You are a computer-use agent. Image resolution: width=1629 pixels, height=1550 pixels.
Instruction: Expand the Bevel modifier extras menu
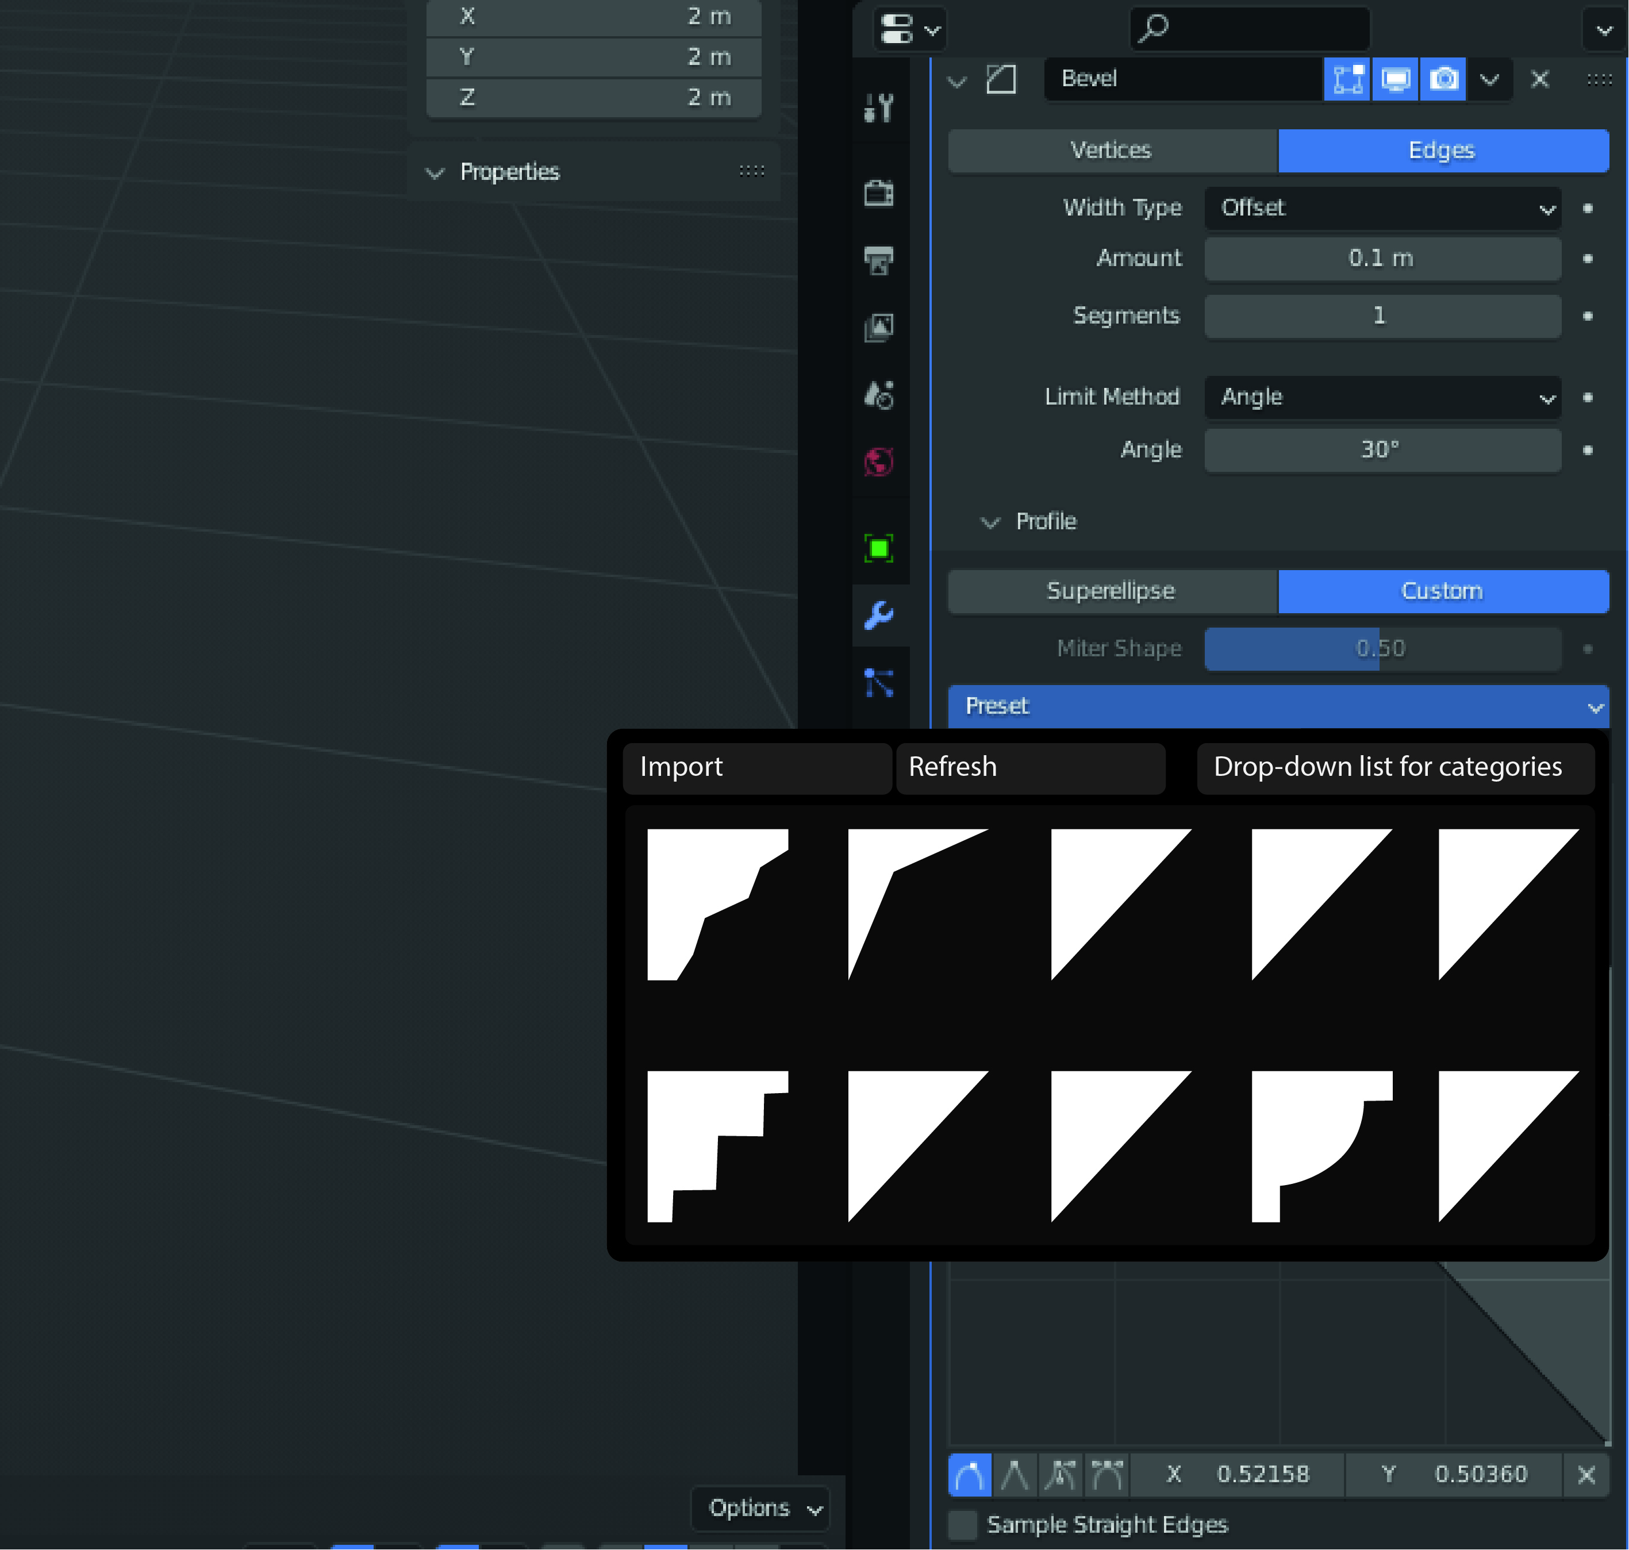pyautogui.click(x=1489, y=79)
